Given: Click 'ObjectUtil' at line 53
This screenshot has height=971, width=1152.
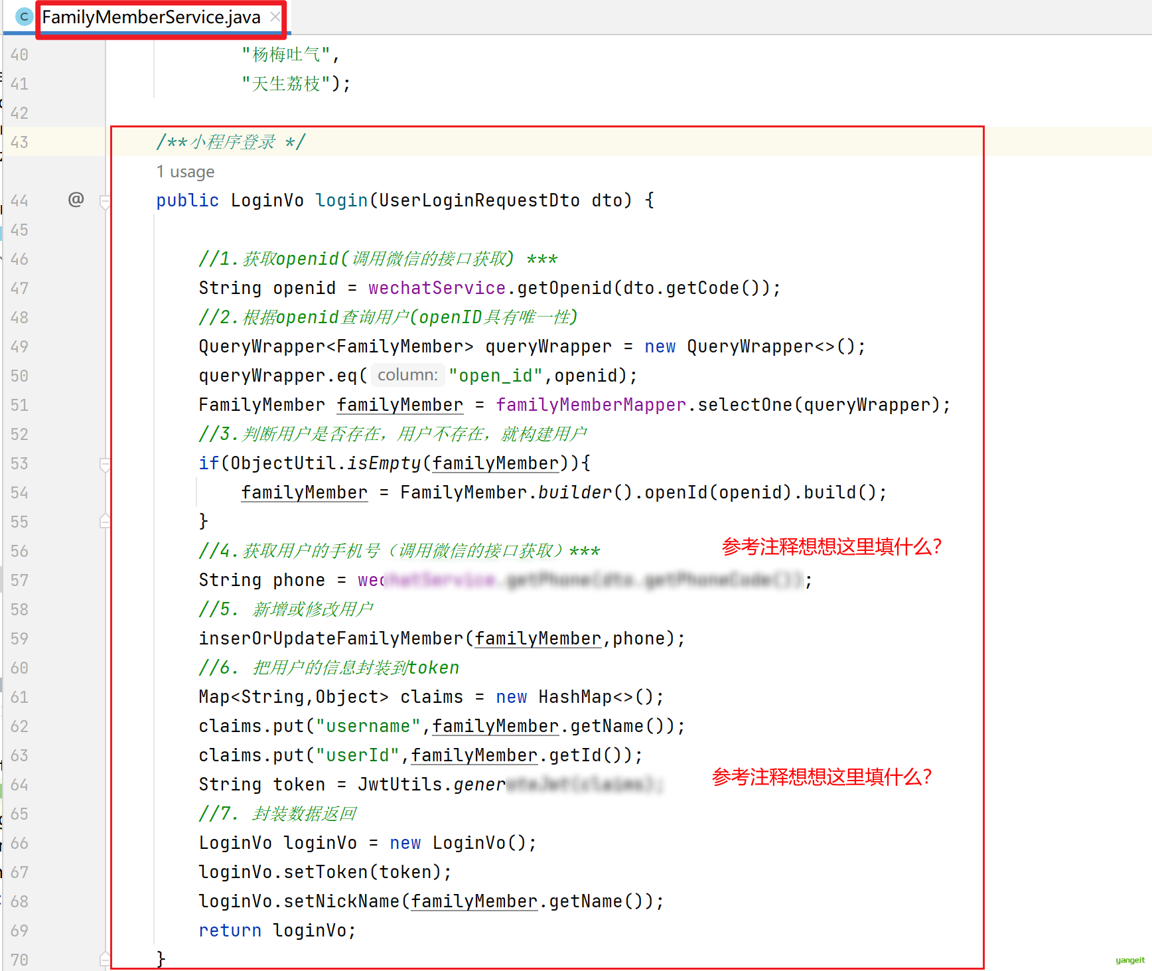Looking at the screenshot, I should tap(283, 463).
